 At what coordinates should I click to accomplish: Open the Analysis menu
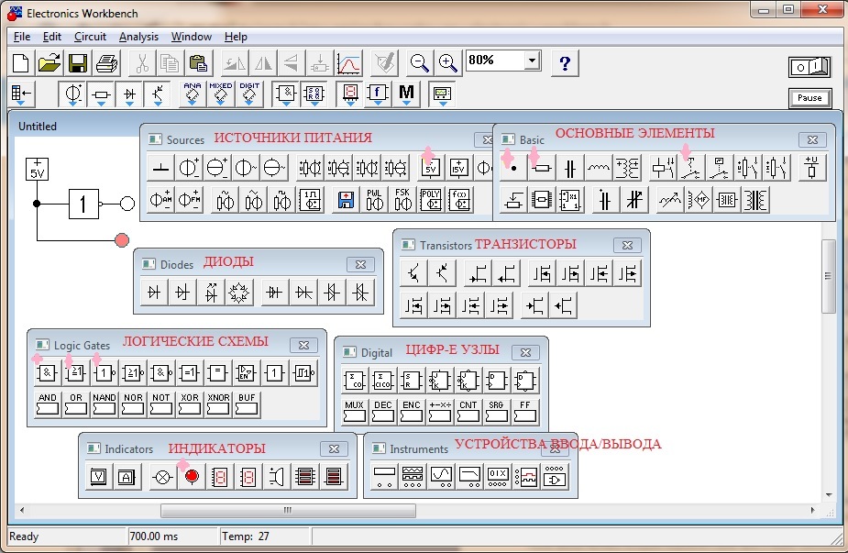tap(139, 37)
